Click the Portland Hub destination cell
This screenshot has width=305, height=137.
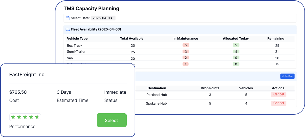click(157, 95)
